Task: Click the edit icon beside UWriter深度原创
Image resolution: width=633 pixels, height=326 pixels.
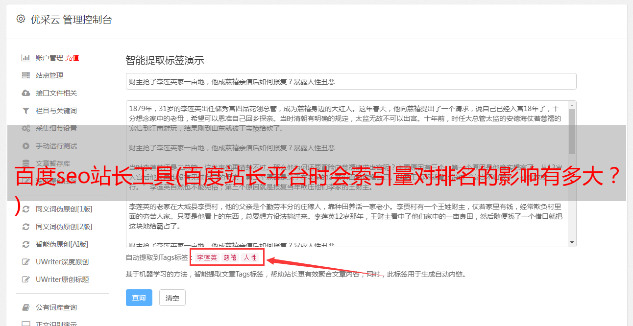Action: (26, 262)
